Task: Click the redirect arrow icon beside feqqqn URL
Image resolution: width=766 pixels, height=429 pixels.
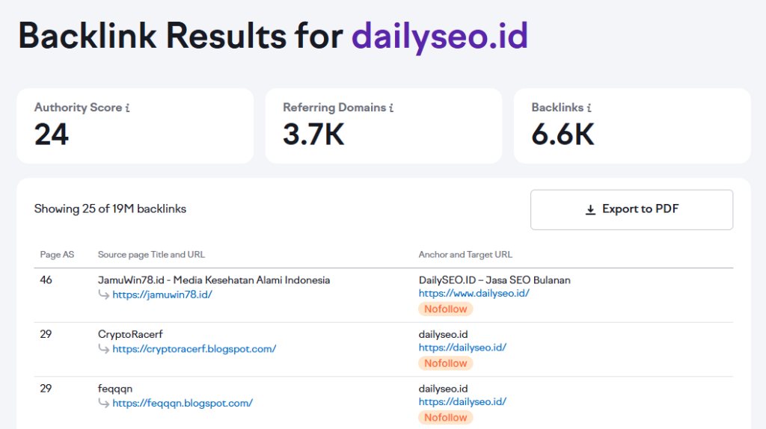Action: tap(103, 403)
